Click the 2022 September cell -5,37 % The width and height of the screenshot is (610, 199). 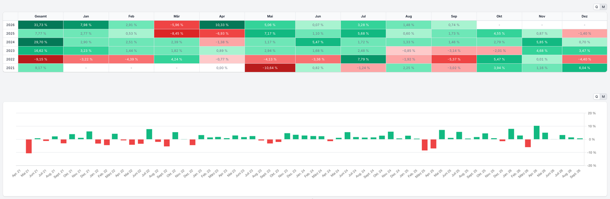(x=454, y=59)
